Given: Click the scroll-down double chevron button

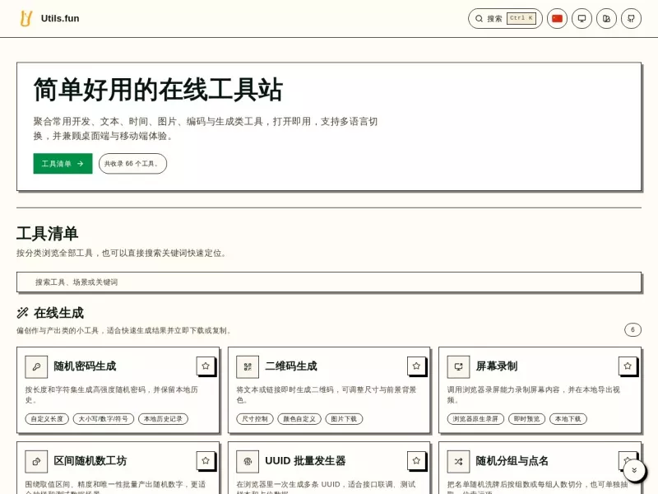Looking at the screenshot, I should point(634,470).
